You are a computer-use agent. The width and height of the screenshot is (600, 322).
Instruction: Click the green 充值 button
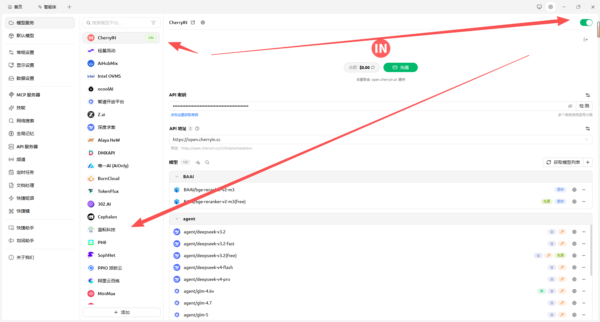coord(400,67)
